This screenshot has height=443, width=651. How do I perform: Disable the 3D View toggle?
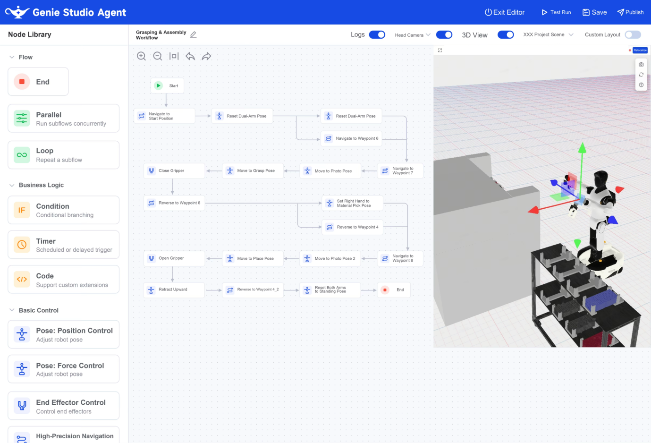pyautogui.click(x=506, y=34)
